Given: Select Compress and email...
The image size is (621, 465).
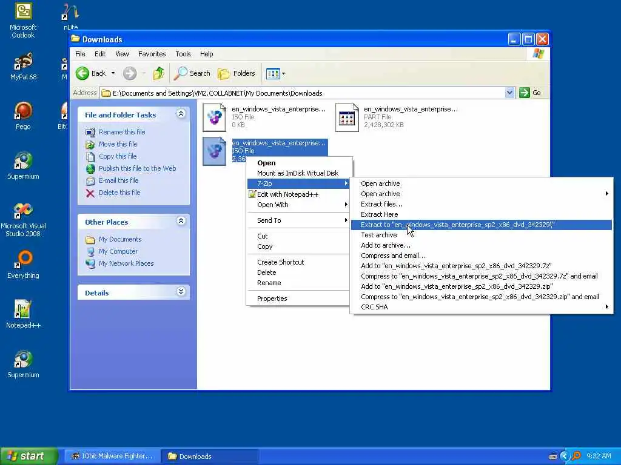Looking at the screenshot, I should point(482,256).
